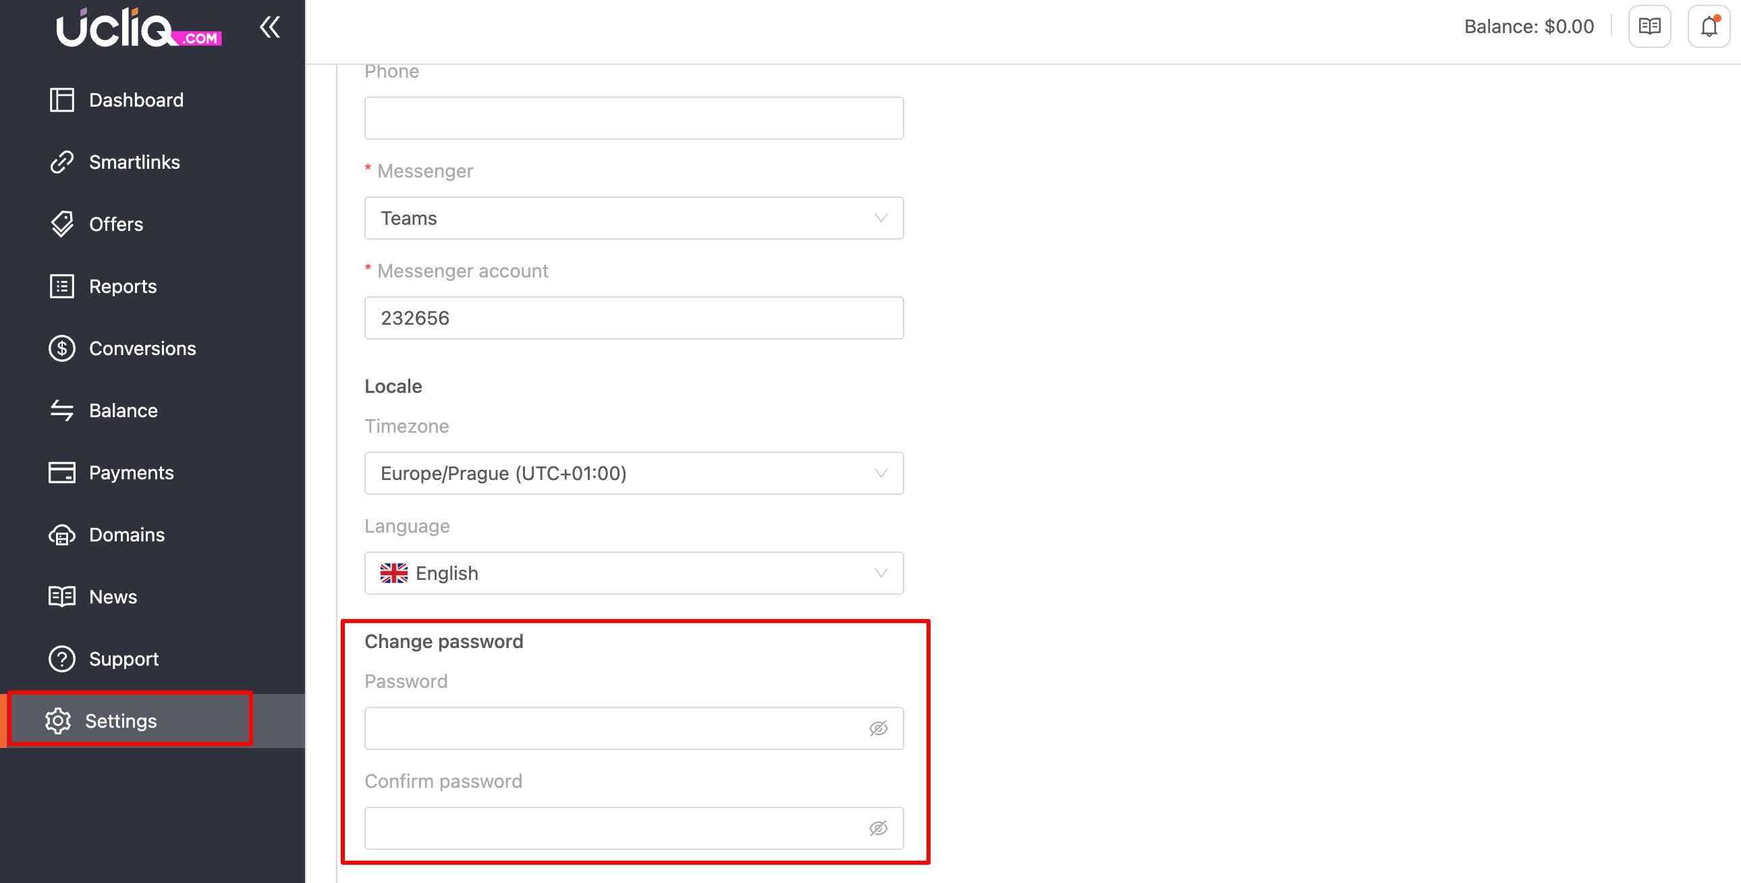Click the Smartlinks chain icon
The image size is (1741, 883).
61,162
